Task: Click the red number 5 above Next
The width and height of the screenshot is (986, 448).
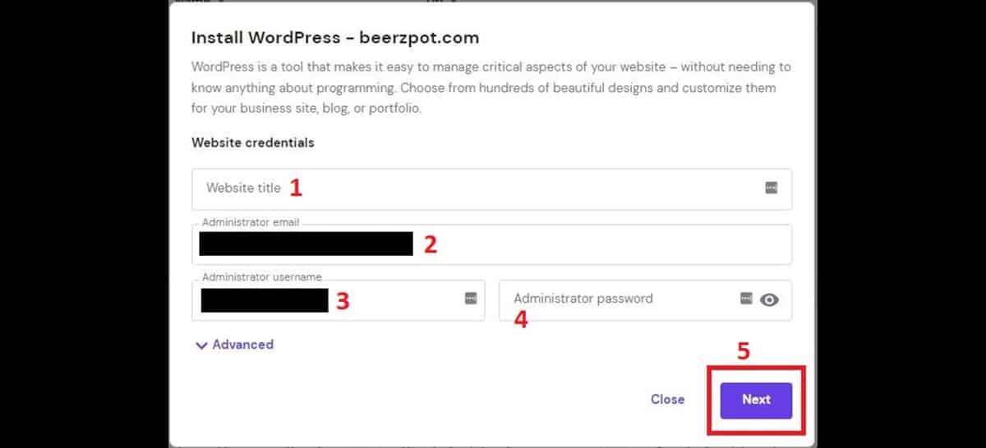Action: pos(743,351)
